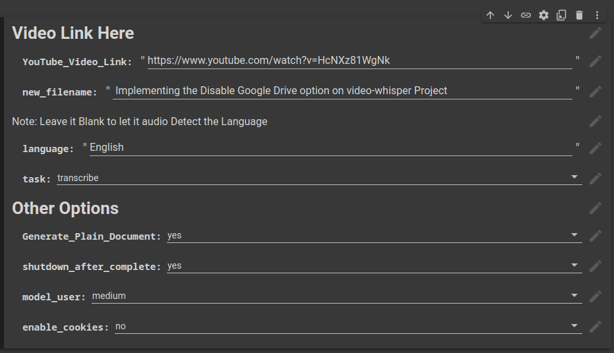Screen dimensions: 614x353
Task: Open the enable_cookies dropdown
Action: (x=348, y=327)
